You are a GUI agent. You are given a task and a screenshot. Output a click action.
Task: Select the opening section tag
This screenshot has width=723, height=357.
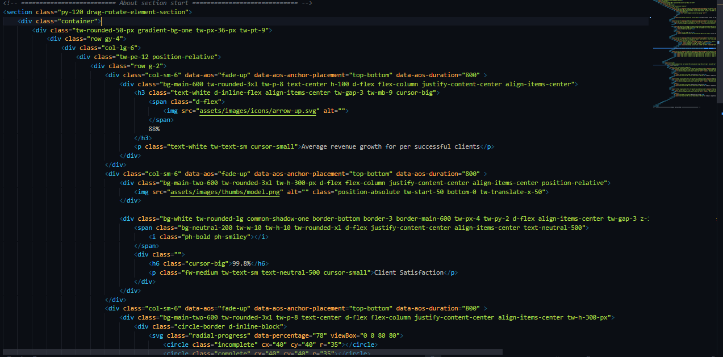17,11
